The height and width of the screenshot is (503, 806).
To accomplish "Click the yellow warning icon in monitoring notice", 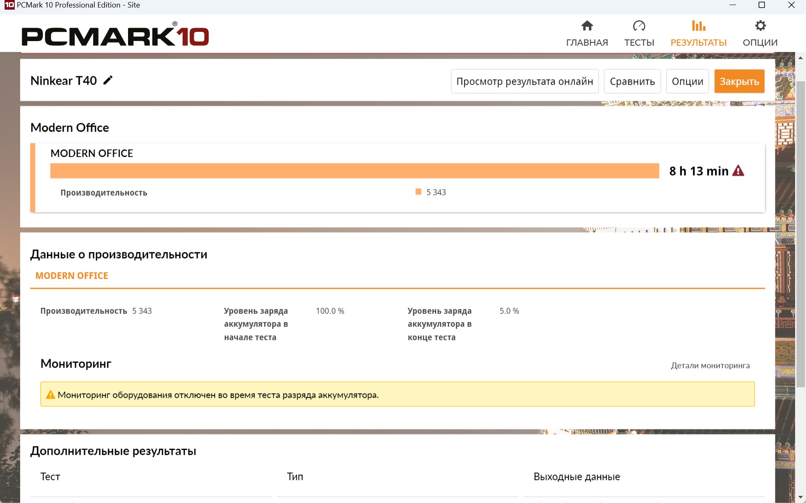I will [x=50, y=394].
